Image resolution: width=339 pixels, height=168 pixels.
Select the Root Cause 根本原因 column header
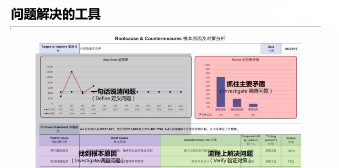tap(120, 140)
